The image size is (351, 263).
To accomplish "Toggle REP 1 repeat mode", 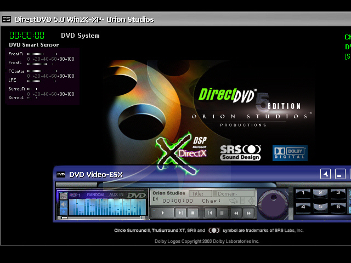I will pos(75,195).
